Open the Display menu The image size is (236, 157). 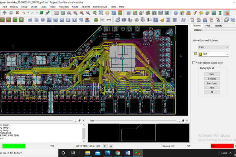14,7
